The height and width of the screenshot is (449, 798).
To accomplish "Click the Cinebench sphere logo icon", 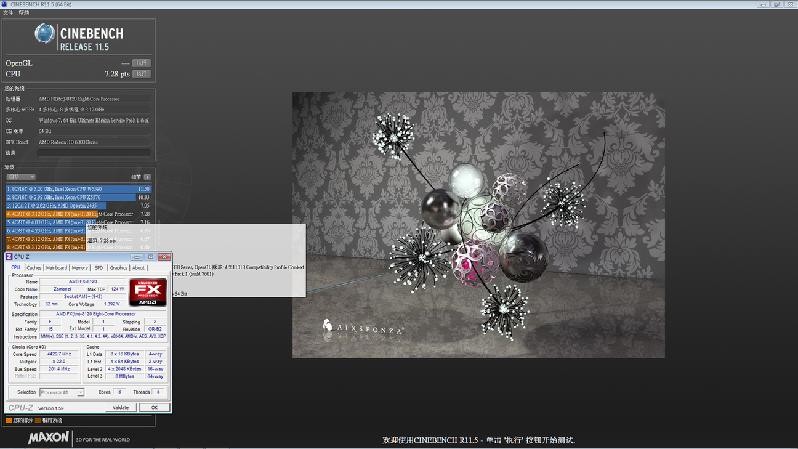I will pos(44,33).
